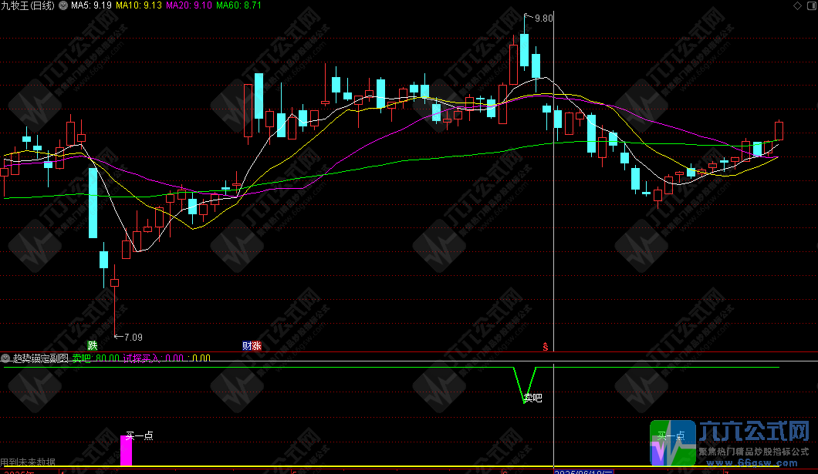Open the main chart indicator settings icon
The image size is (818, 474).
point(64,5)
